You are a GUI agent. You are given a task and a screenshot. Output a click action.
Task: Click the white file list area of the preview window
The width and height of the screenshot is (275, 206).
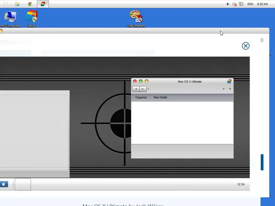pos(182,123)
